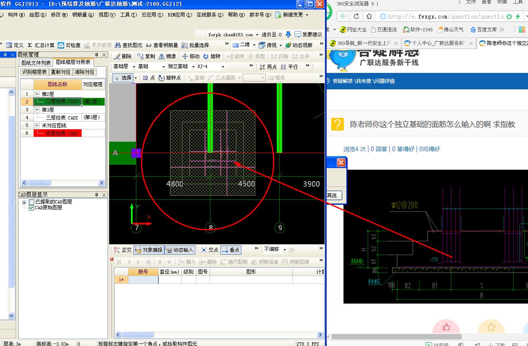This screenshot has height=346, width=528.
Task: Select the 复制 copy tool
Action: coord(146,56)
